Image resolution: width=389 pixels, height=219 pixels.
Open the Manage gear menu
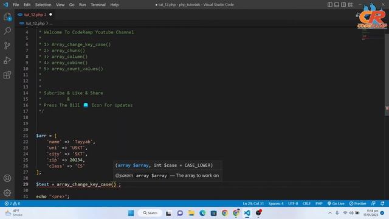(x=7, y=193)
